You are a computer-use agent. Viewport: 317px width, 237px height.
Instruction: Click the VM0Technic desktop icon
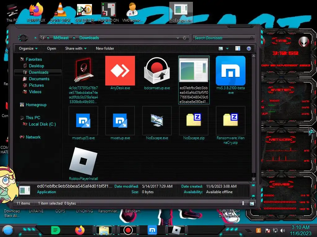[132, 12]
